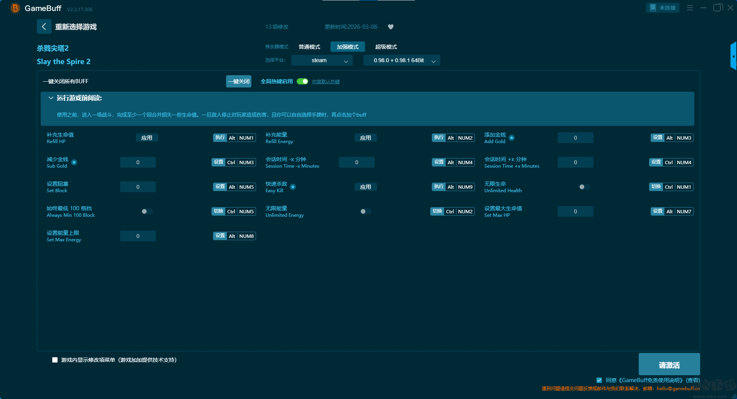This screenshot has width=737, height=399.
Task: Enable the Unlimited Health toggle
Action: (584, 187)
